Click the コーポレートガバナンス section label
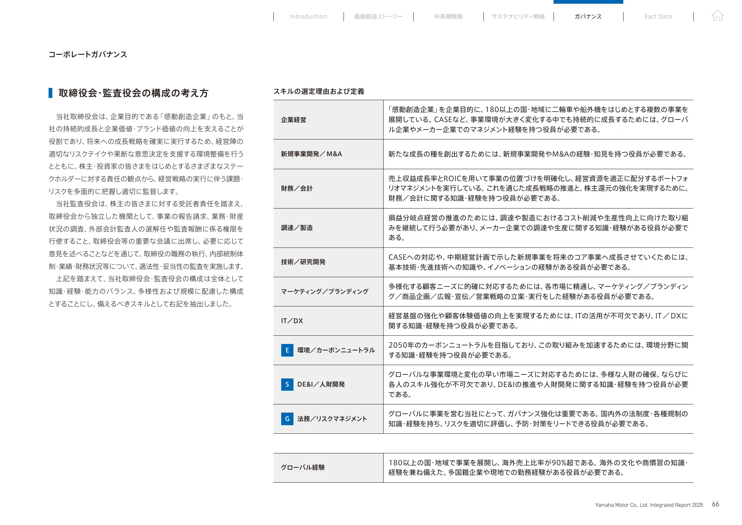Screen dimensions: 742x525 pos(87,55)
